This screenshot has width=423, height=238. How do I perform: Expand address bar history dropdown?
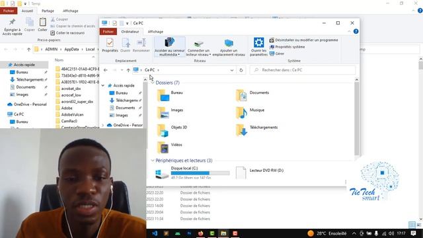(232, 70)
